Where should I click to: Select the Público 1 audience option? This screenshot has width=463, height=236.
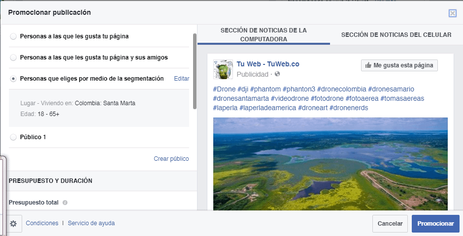[x=13, y=137]
